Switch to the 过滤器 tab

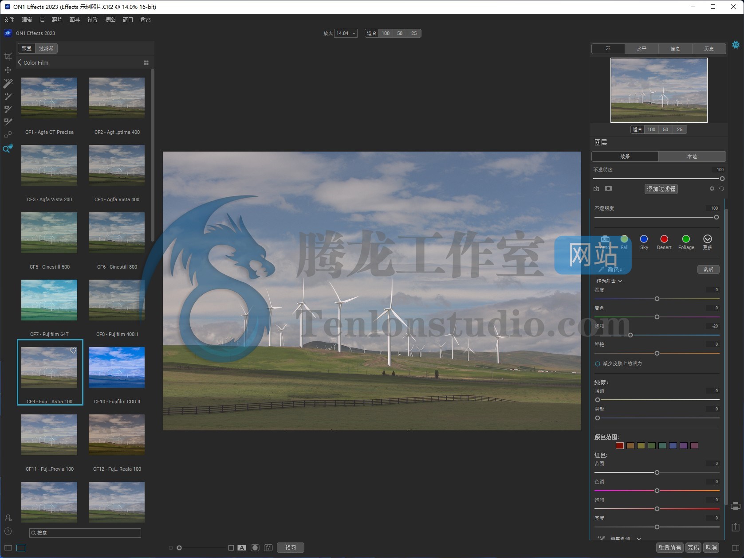click(x=46, y=48)
